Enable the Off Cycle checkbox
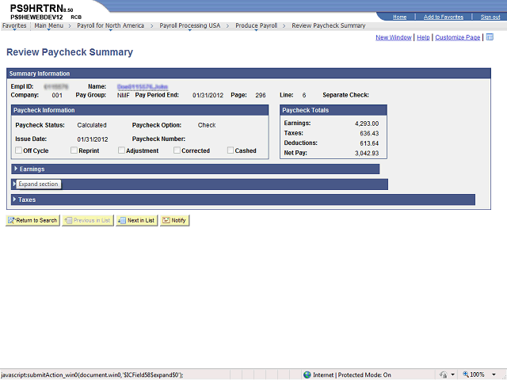Viewport: 507px width, 380px height. 19,150
